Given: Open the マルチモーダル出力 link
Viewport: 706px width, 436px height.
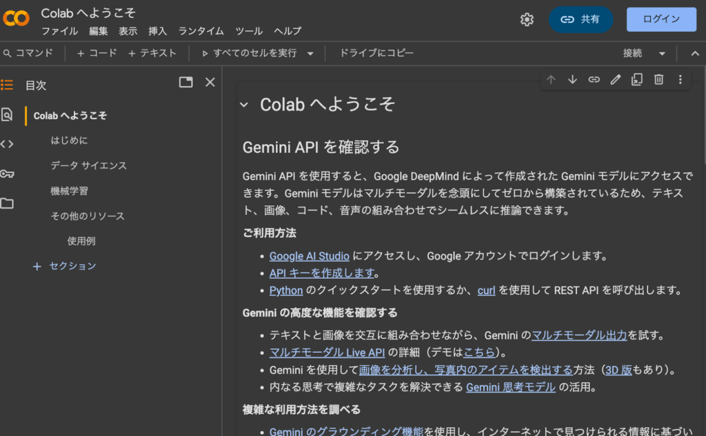Looking at the screenshot, I should 579,335.
